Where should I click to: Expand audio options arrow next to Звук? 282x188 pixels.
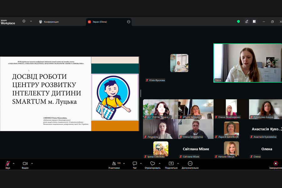[x=14, y=164]
